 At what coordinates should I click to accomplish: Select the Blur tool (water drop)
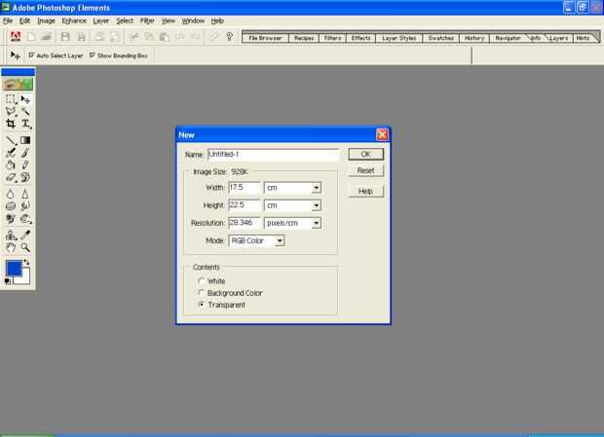click(x=11, y=194)
